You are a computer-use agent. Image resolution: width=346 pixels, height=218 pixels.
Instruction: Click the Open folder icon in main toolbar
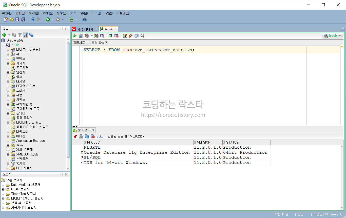click(x=11, y=19)
